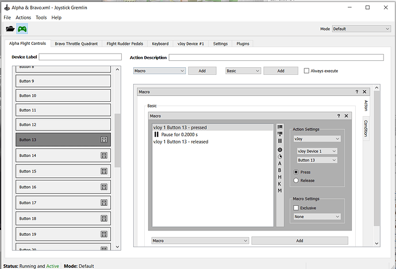This screenshot has height=269, width=396.
Task: Open help for the inner Macro action
Action: 339,116
